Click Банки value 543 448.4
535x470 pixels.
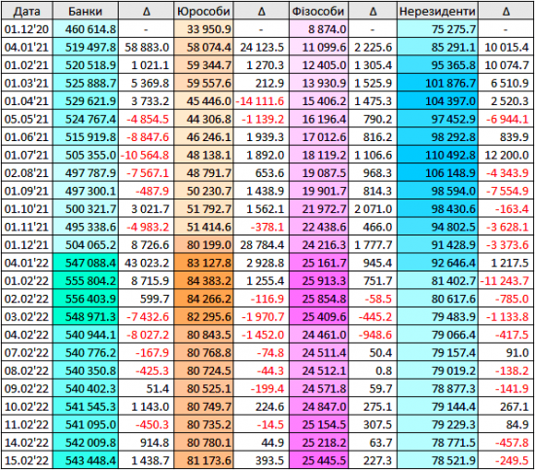coord(86,460)
